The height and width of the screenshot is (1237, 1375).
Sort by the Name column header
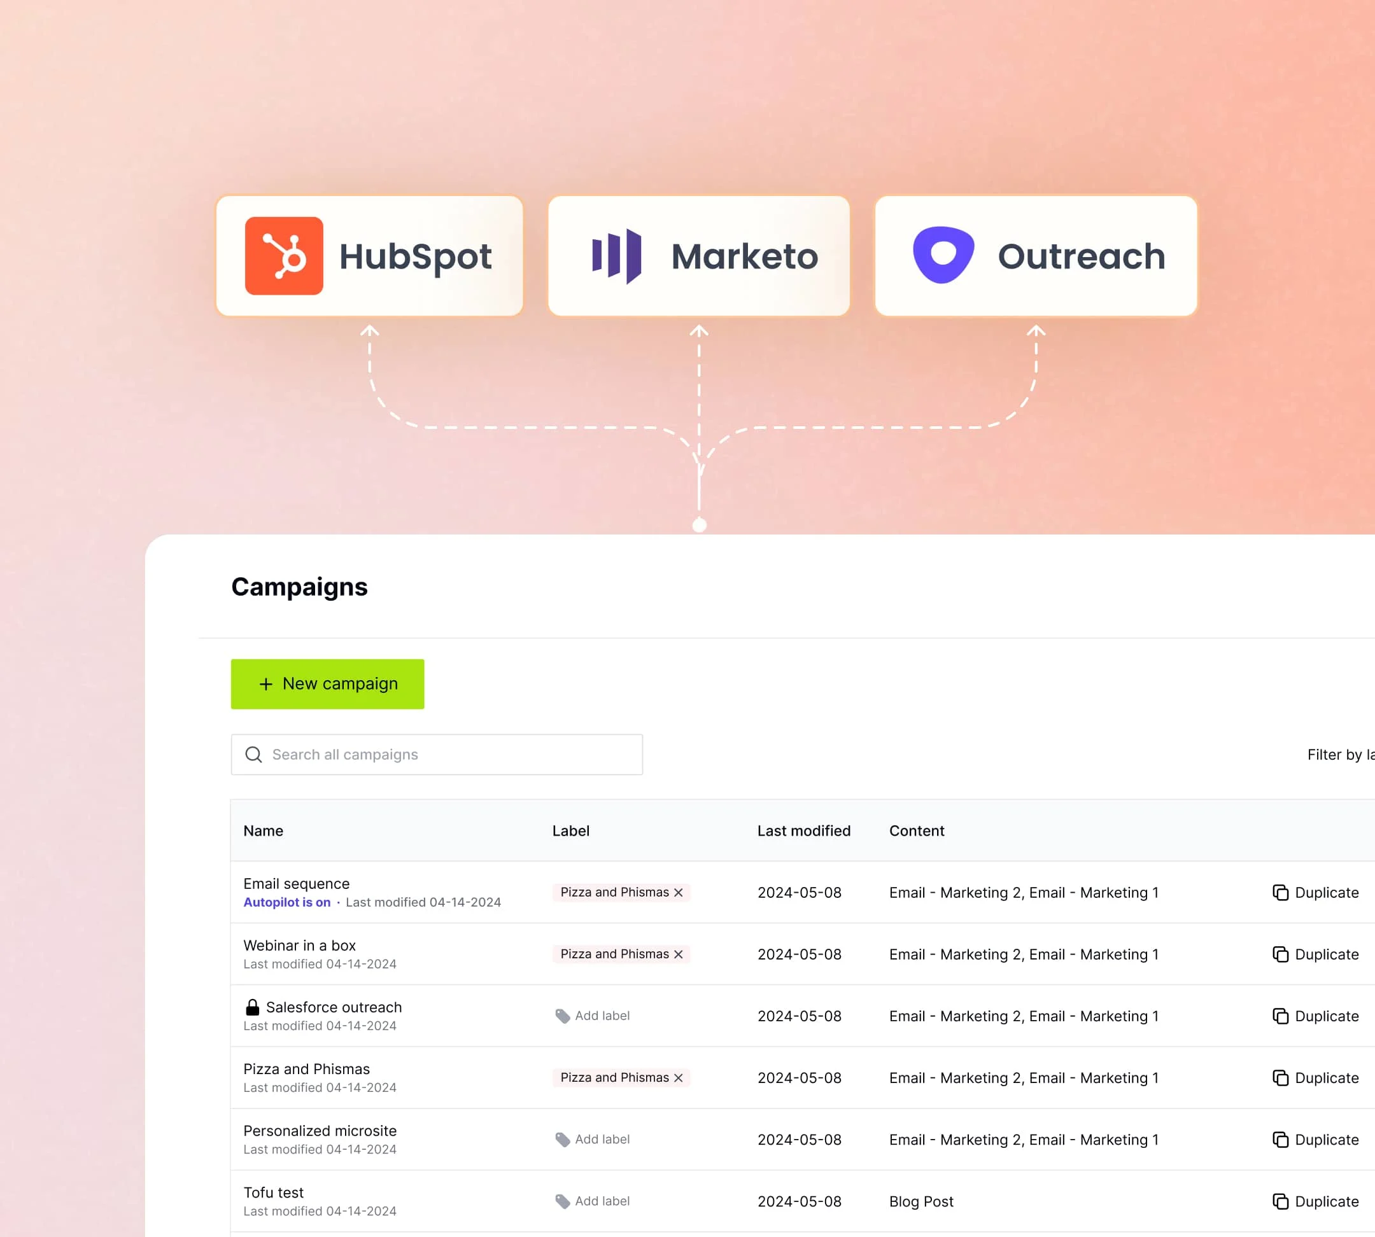(x=263, y=830)
